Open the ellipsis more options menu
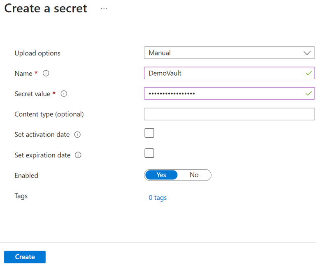Viewport: 316px width, 265px height. point(104,8)
